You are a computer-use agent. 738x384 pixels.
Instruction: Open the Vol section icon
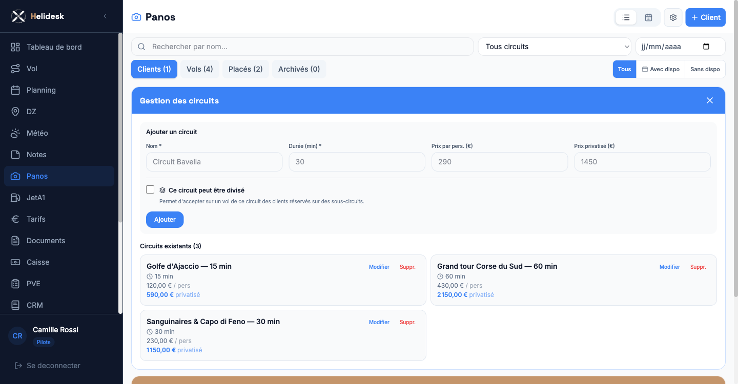point(16,69)
